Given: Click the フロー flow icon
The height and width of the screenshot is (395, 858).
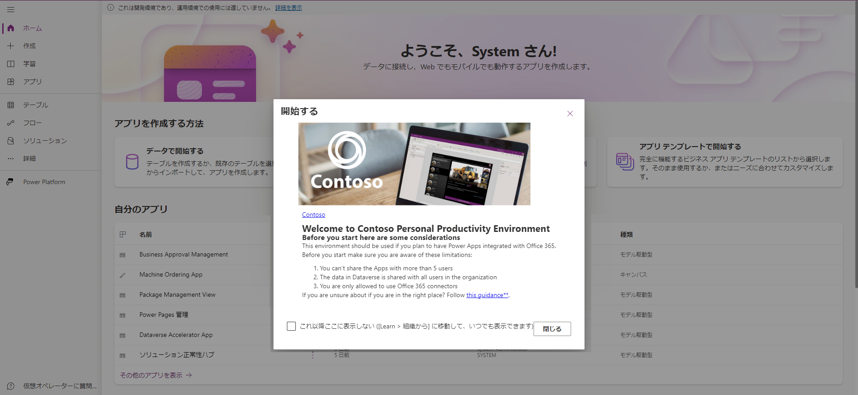Looking at the screenshot, I should click(x=11, y=123).
